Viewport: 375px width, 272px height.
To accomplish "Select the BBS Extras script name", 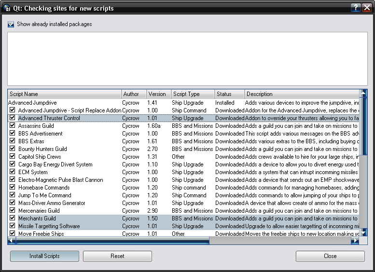I will point(31,141).
